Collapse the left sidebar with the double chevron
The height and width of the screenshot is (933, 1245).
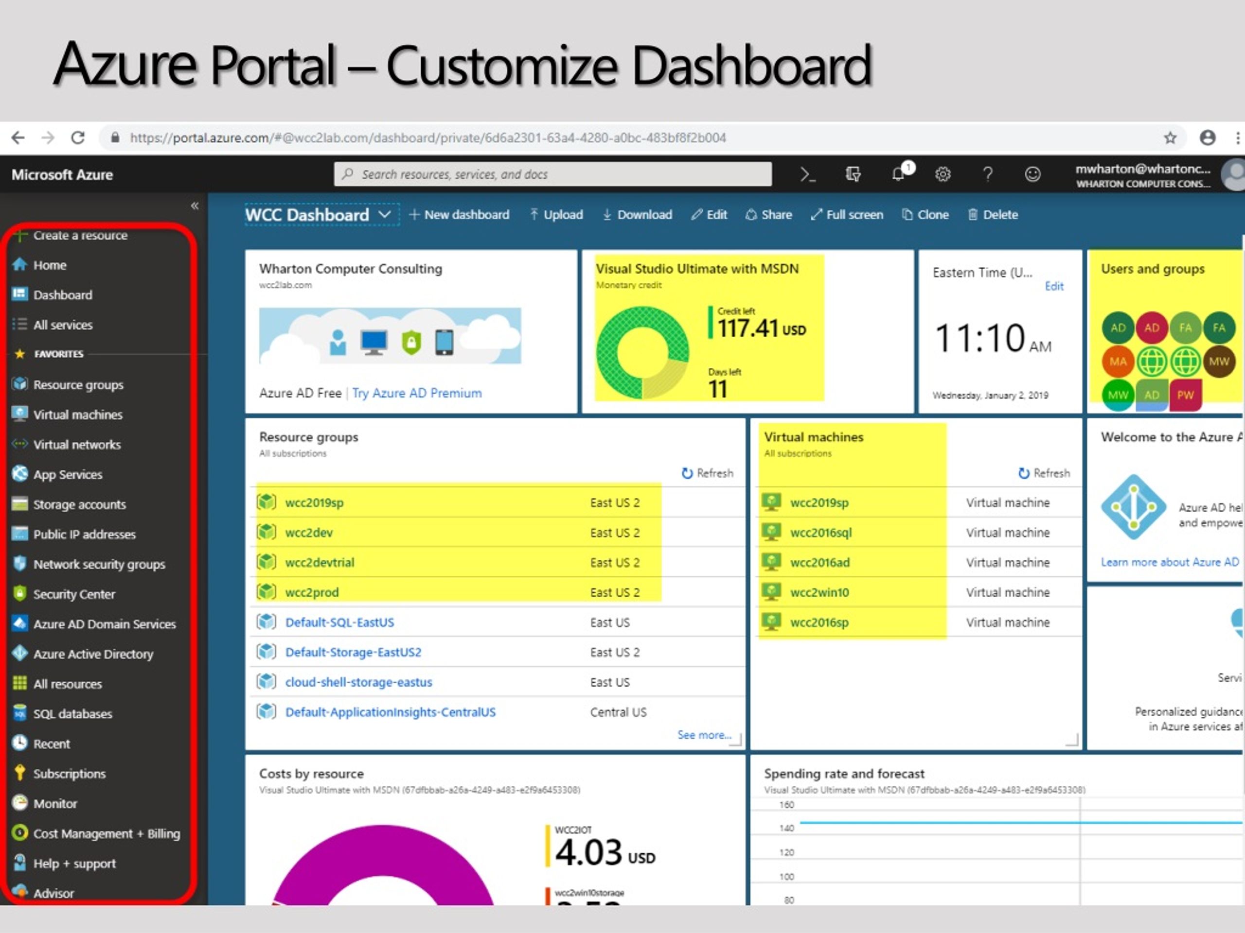point(195,206)
